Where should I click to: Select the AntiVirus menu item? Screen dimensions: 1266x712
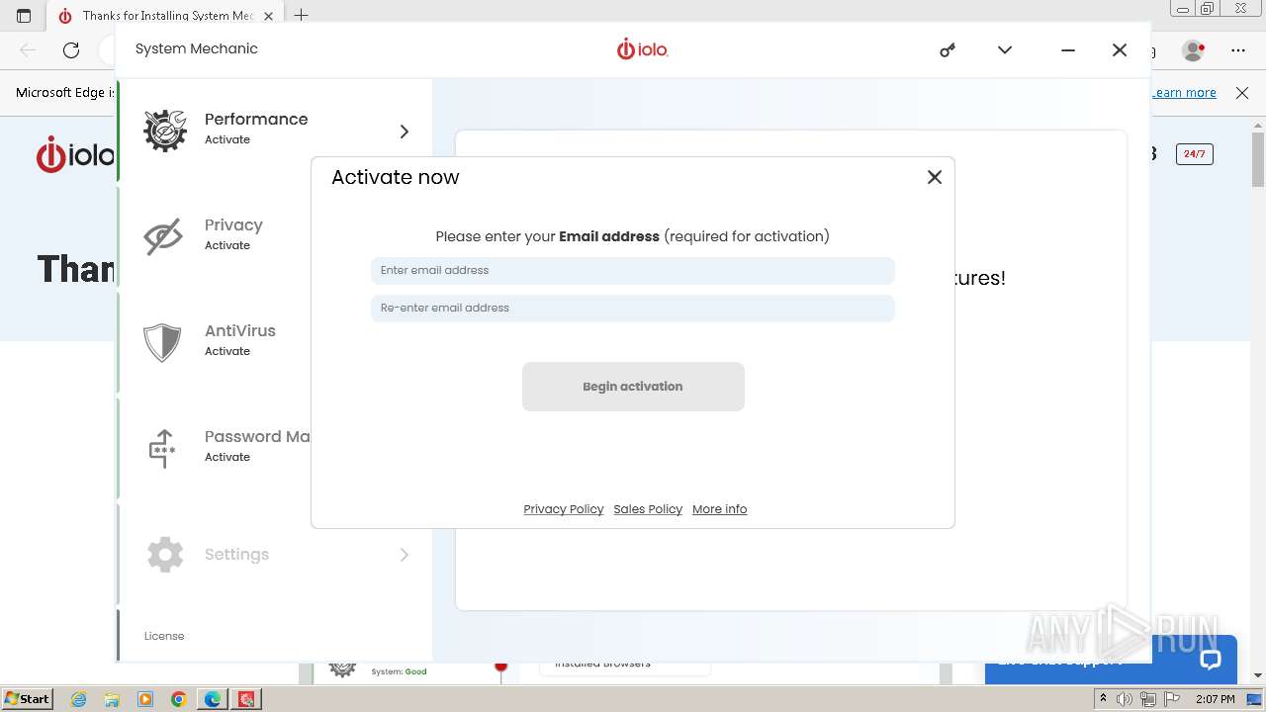(216, 342)
